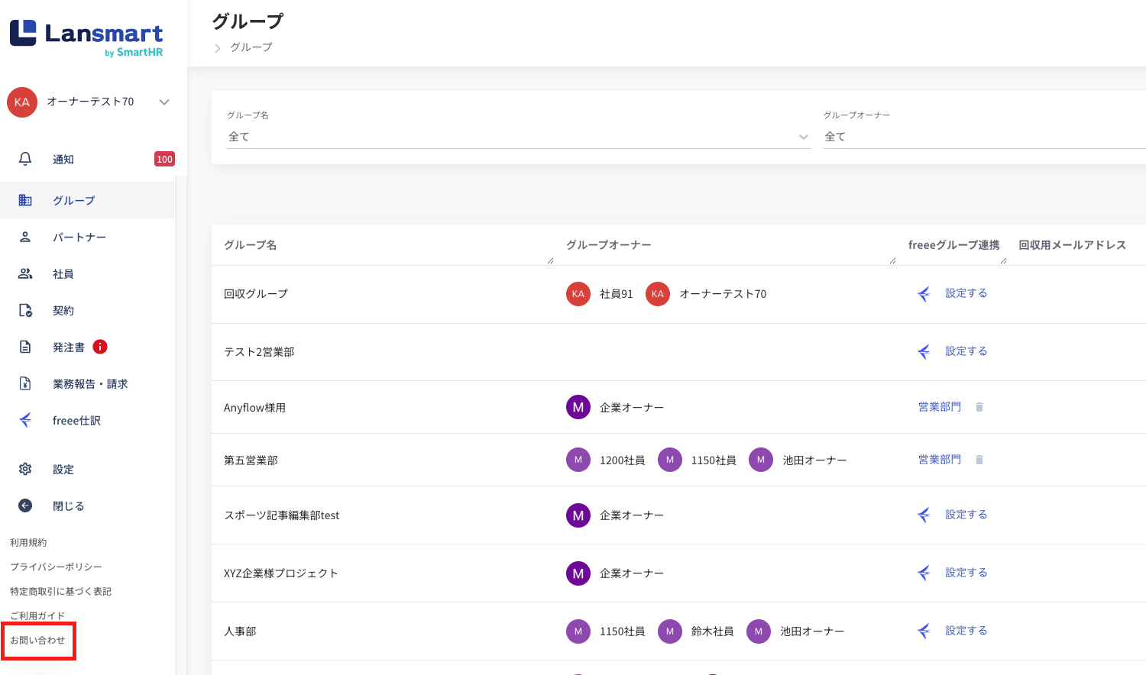Click 設定する for 回収グループ row
This screenshot has height=675, width=1146.
click(966, 293)
